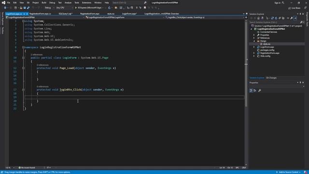Click the Save All icon in the toolbar
Viewport: 309px width, 174px height.
28,8
